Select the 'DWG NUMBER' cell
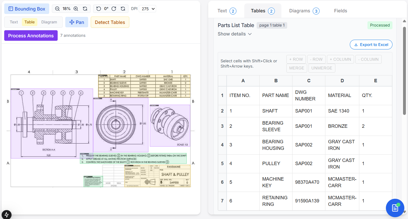The image size is (408, 219). click(309, 95)
